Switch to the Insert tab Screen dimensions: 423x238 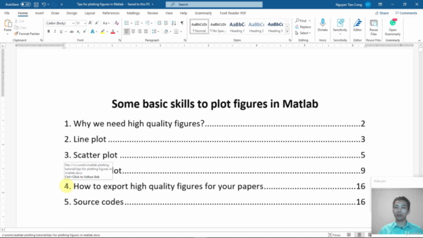pyautogui.click(x=39, y=13)
